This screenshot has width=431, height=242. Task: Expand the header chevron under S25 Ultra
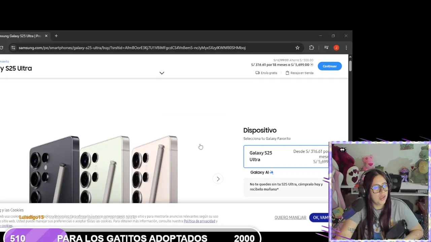(x=162, y=73)
